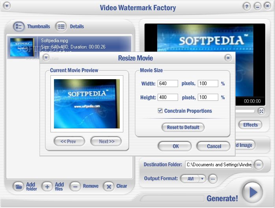Click the Height percent input field
275x208 pixels.
point(208,97)
